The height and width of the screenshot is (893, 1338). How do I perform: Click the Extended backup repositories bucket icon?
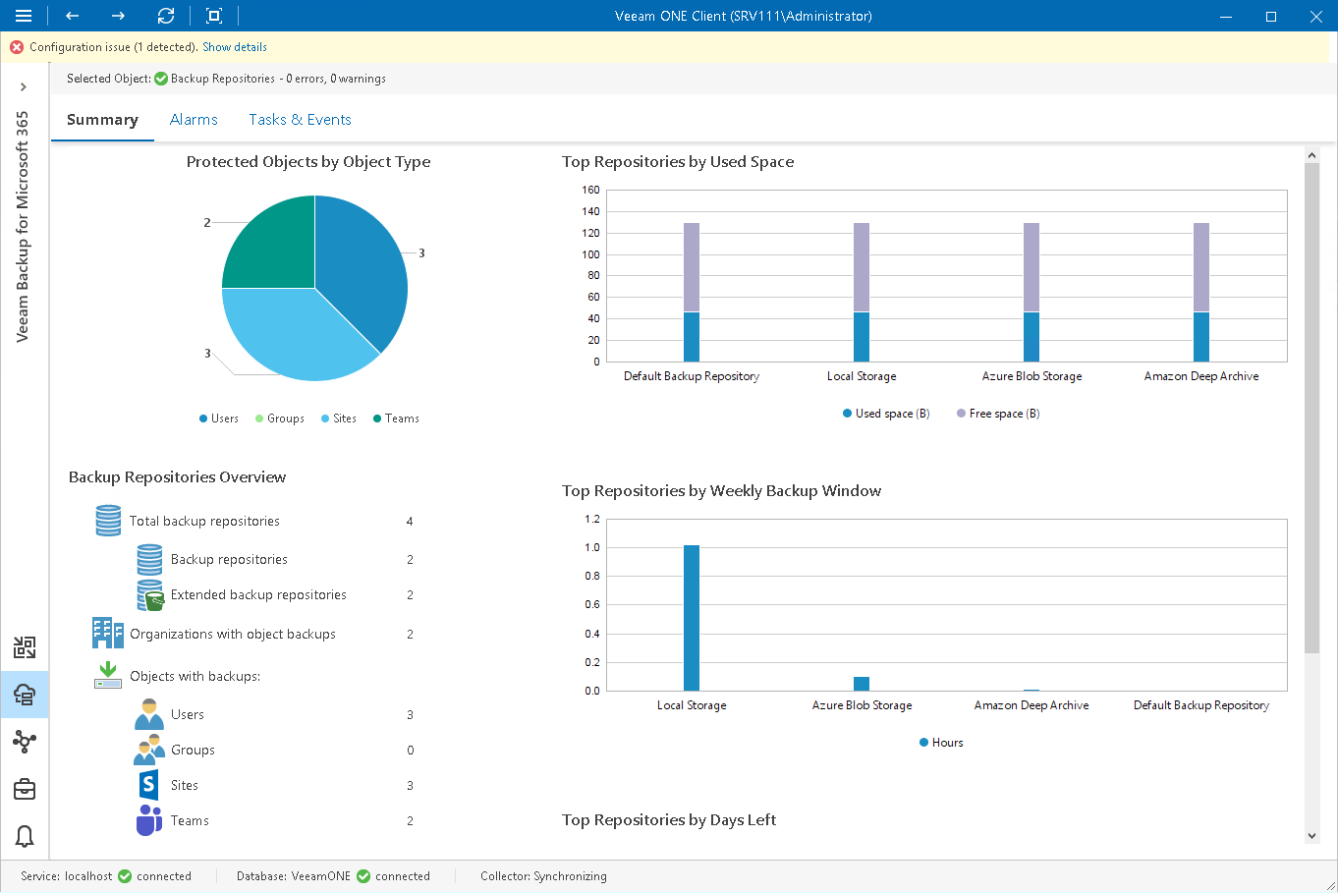coord(150,595)
